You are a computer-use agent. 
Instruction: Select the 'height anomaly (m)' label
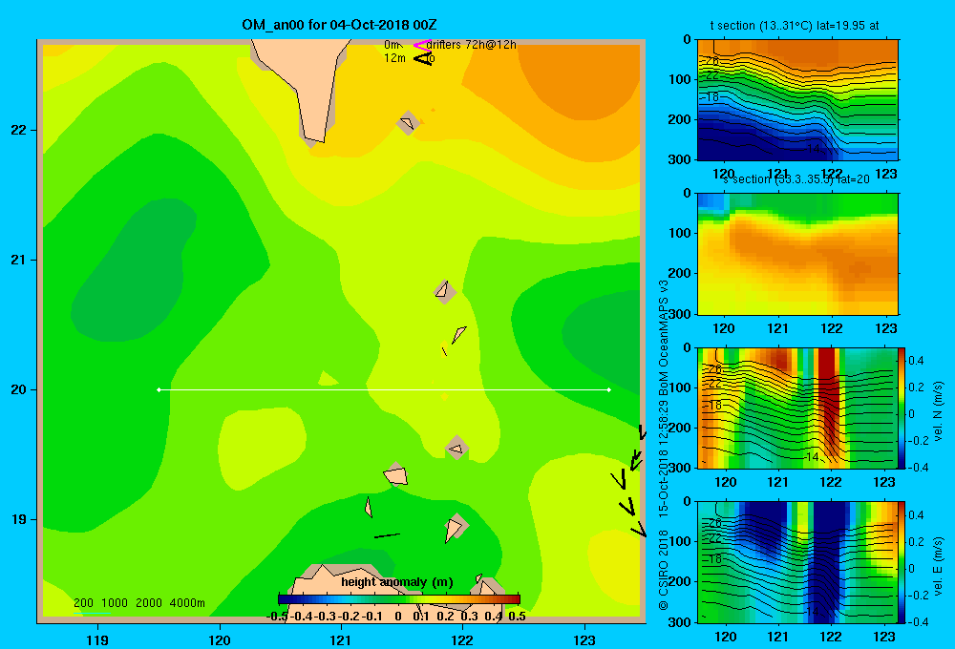(x=397, y=582)
